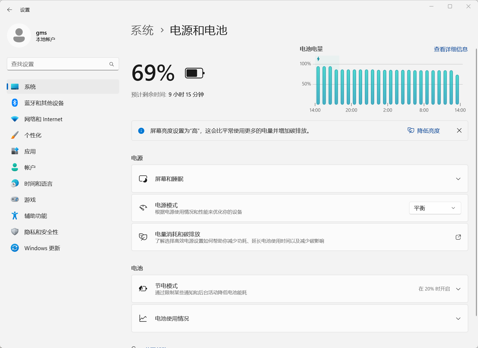Click the 电源模式 gauge icon

click(x=143, y=208)
